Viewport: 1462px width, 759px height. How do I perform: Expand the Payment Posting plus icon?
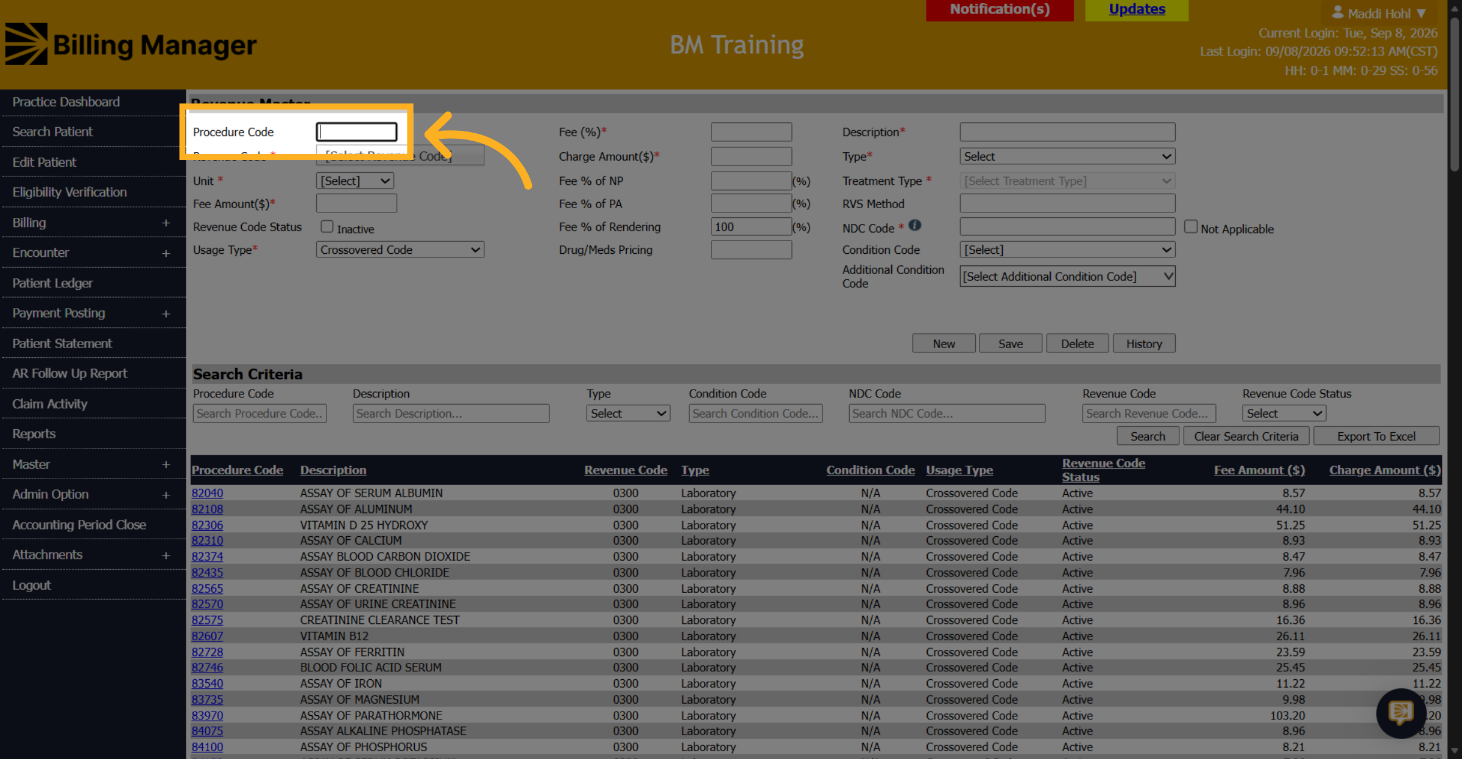point(166,314)
